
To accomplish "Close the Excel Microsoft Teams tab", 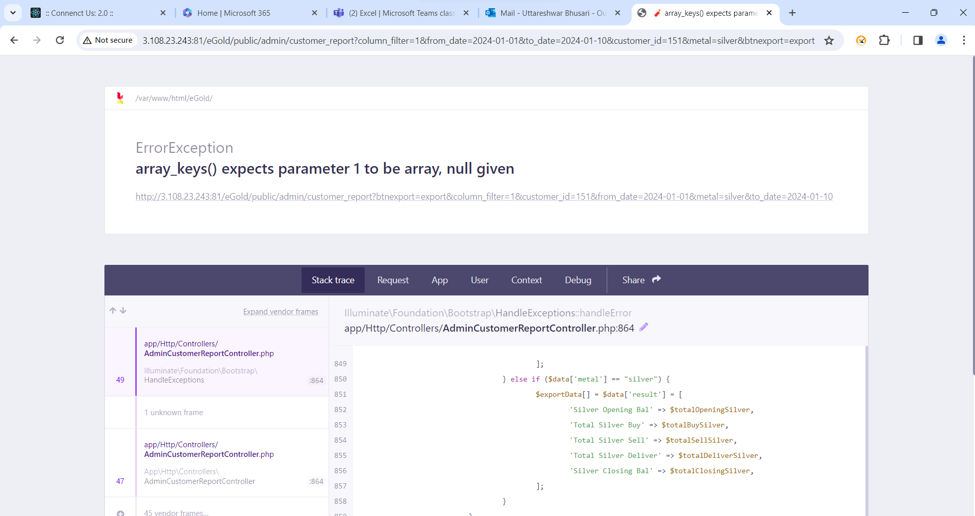I will coord(466,13).
